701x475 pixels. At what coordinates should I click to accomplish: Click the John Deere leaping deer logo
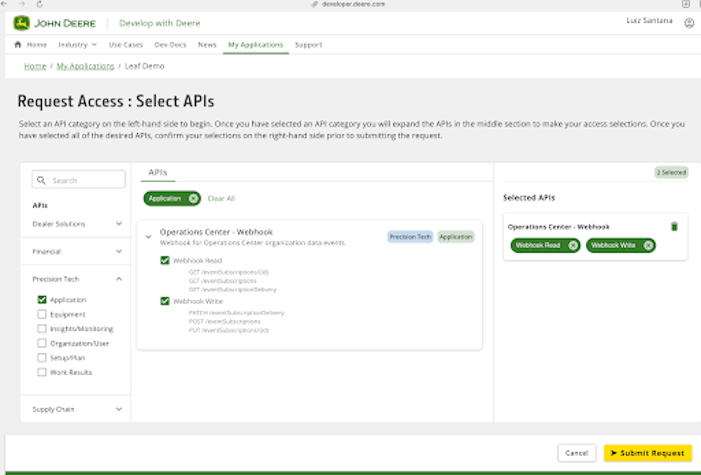point(22,23)
